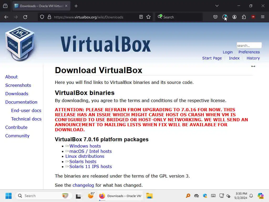
Task: Click the browser Back arrow
Action: [6, 17]
